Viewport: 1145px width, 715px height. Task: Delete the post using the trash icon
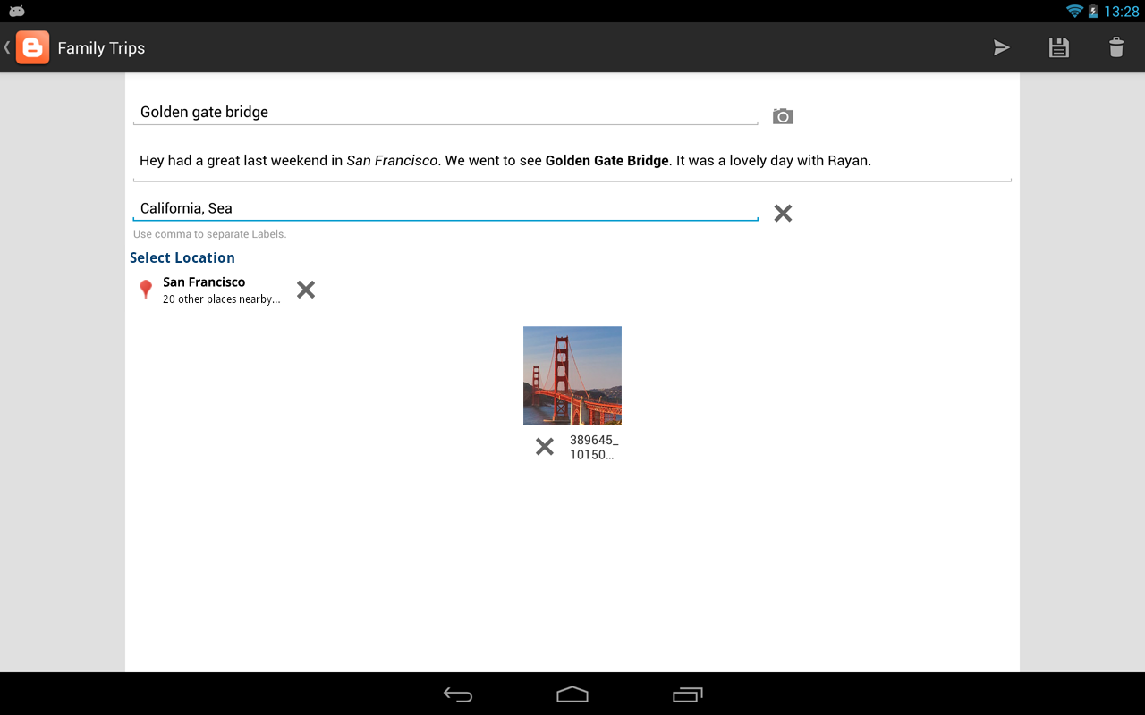(1115, 47)
